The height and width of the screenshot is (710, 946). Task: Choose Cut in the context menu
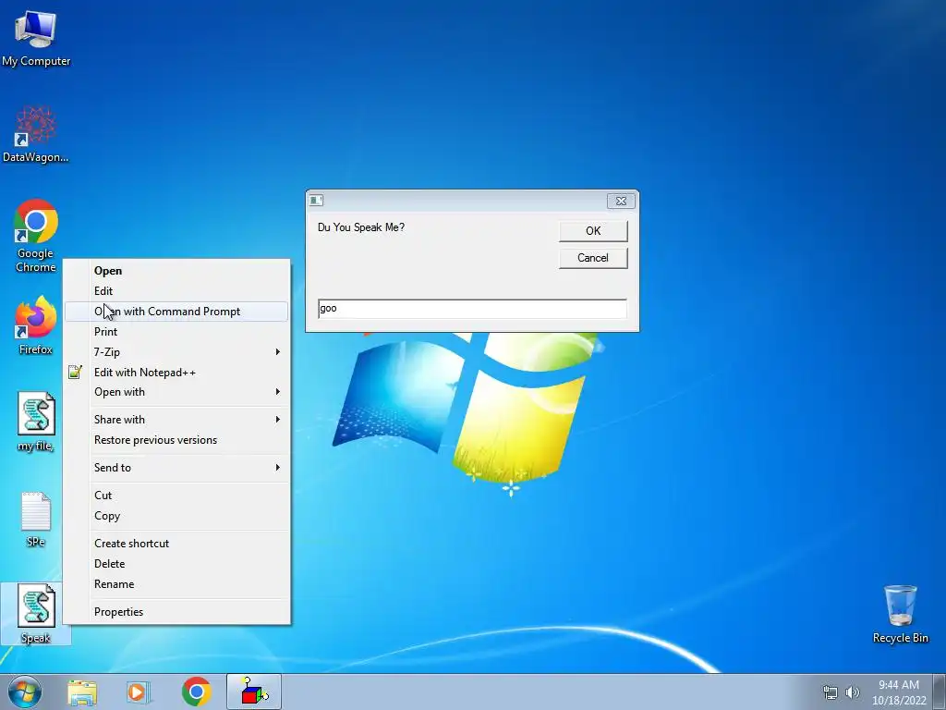pos(176,496)
